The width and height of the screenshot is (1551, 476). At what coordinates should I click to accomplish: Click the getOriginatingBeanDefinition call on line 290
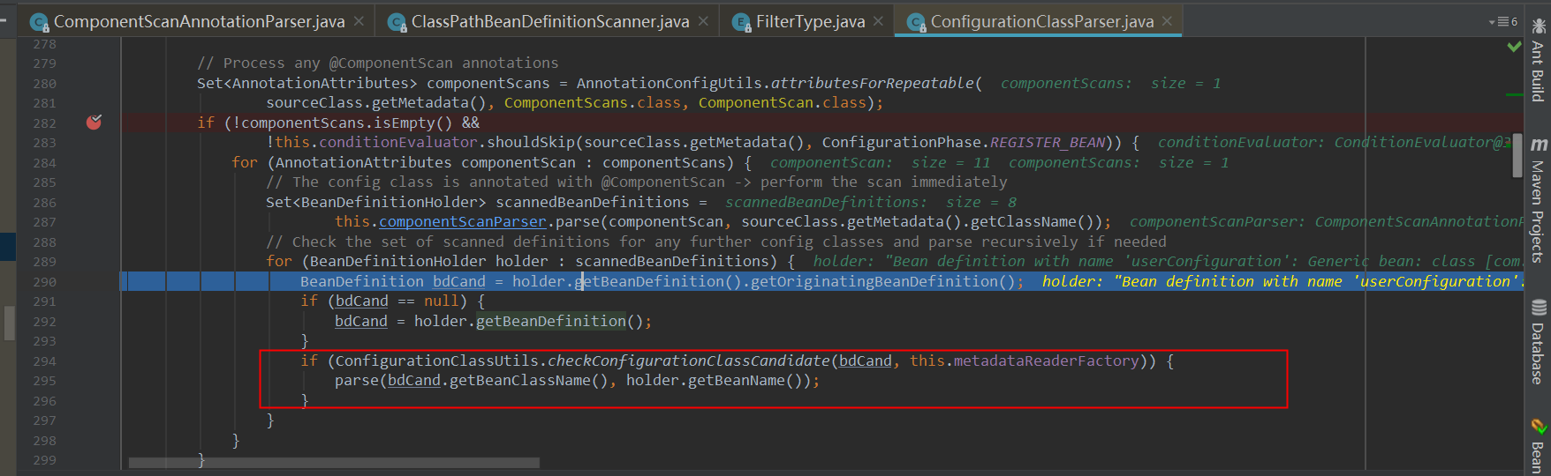(x=874, y=281)
